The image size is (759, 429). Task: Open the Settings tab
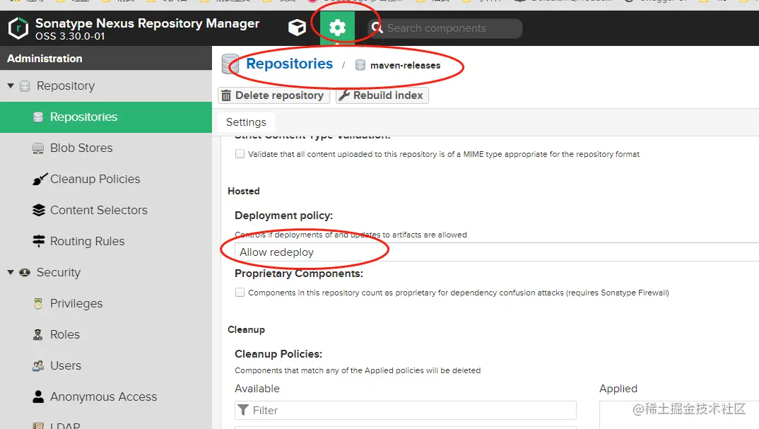pyautogui.click(x=246, y=122)
